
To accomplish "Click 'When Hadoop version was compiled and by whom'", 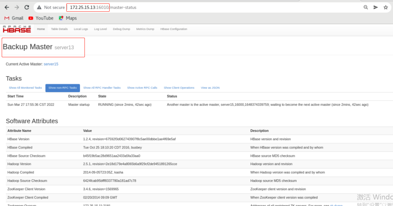I will 288,172.
